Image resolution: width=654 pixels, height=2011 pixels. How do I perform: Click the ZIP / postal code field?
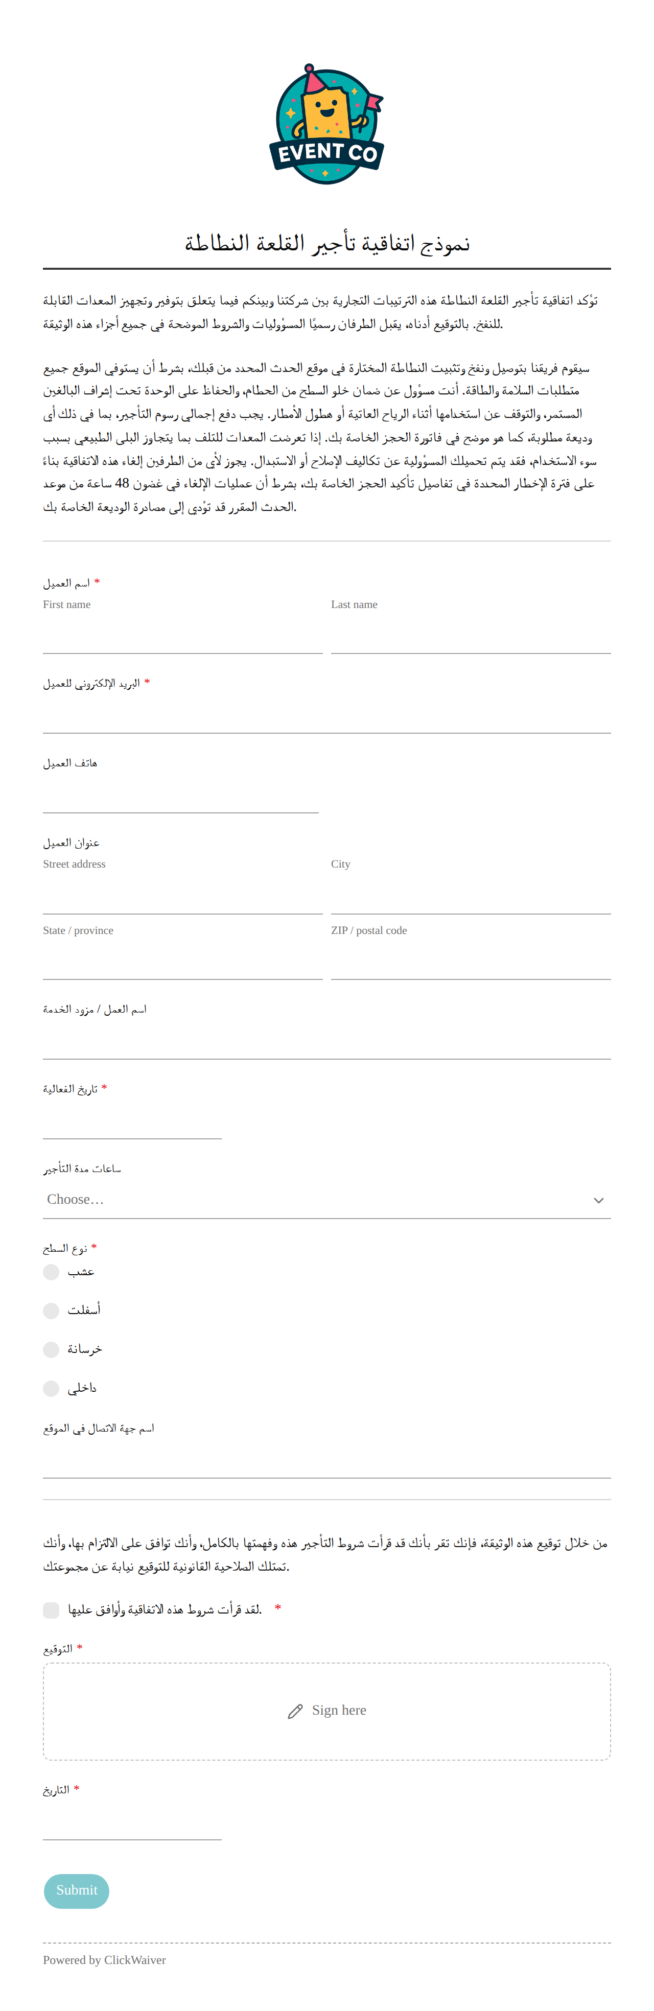(x=471, y=961)
